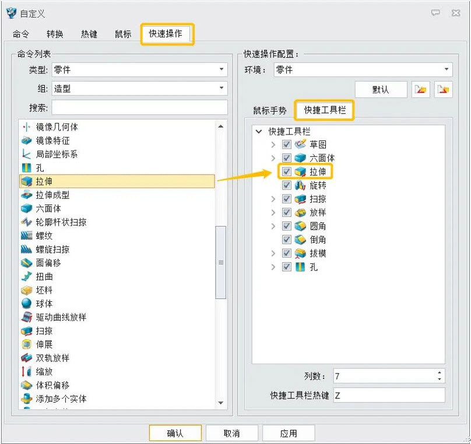The height and width of the screenshot is (444, 471).
Task: Select the 缩放 scale command icon
Action: click(26, 372)
